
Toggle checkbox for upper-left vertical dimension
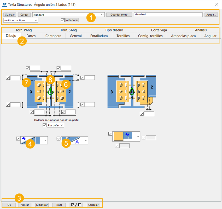point(8,78)
